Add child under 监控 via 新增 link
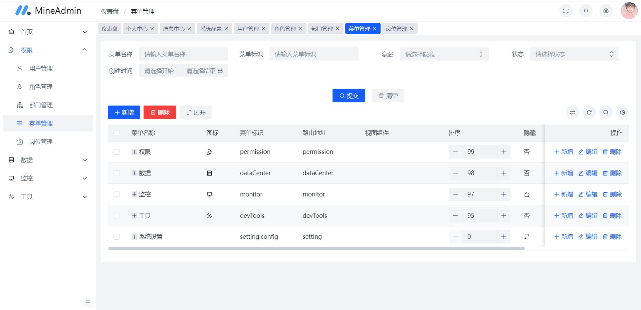This screenshot has width=641, height=310. [564, 194]
